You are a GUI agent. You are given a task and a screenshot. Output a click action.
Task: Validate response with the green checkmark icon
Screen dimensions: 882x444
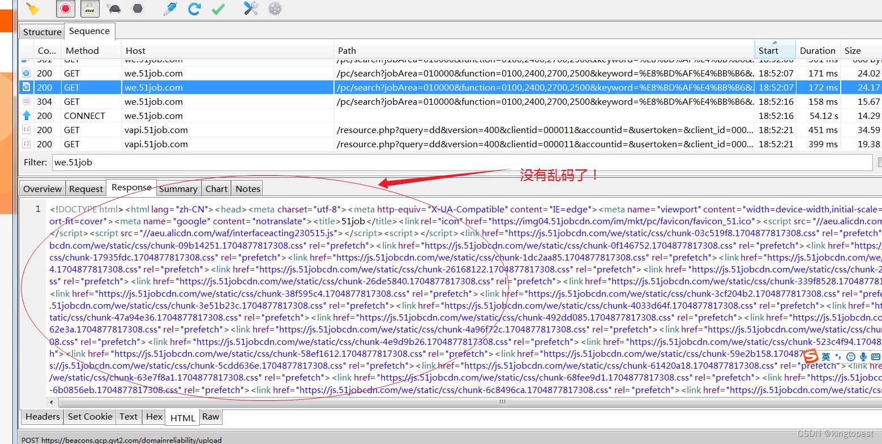point(218,9)
